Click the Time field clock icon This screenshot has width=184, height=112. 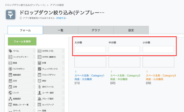(40, 81)
